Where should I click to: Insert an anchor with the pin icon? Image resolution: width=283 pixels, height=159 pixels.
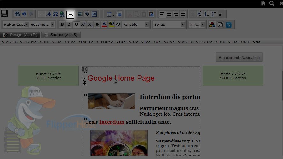[48, 14]
